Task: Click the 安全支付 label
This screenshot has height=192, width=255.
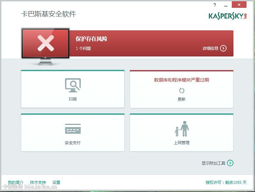Action: (x=73, y=143)
